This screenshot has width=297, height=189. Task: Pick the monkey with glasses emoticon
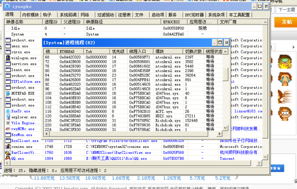point(285,114)
